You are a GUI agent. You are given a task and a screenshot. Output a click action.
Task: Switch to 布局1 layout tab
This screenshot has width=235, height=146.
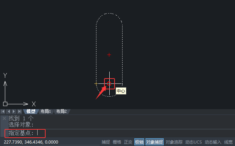(x=46, y=112)
